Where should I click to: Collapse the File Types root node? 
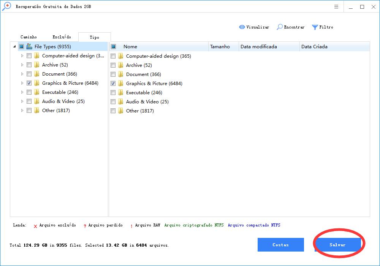tap(14, 46)
